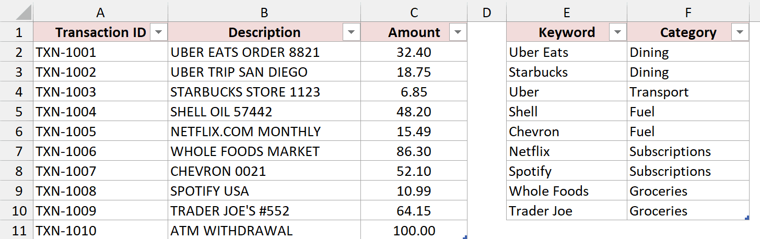
Task: Click the Amount header cell
Action: 414,32
